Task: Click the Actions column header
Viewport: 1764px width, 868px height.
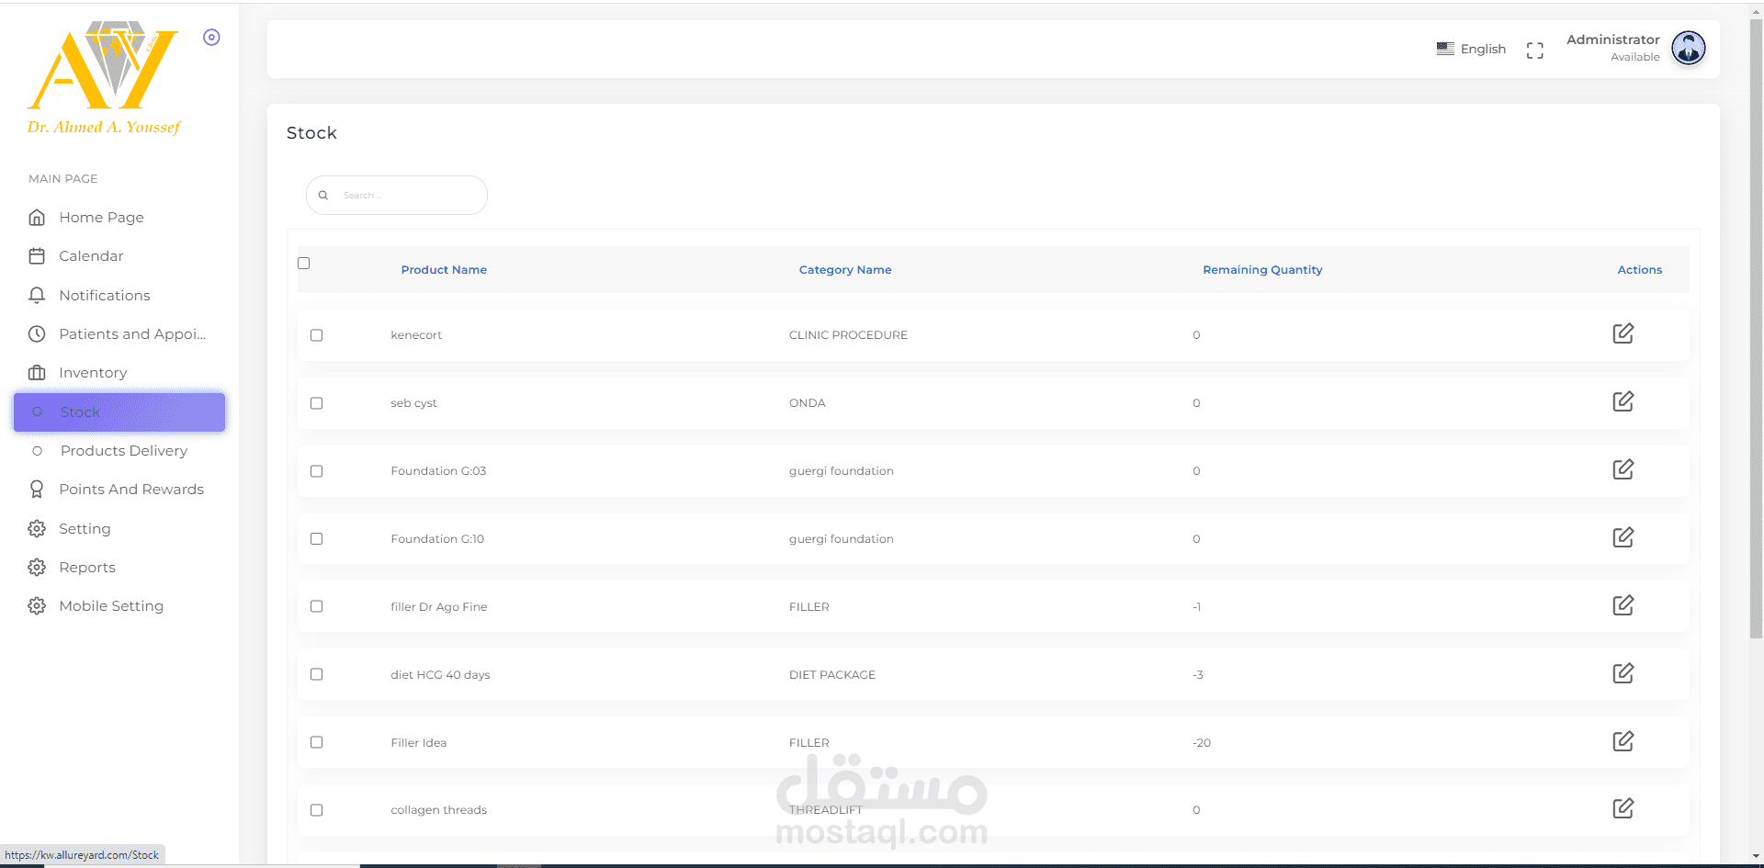Action: click(x=1640, y=270)
